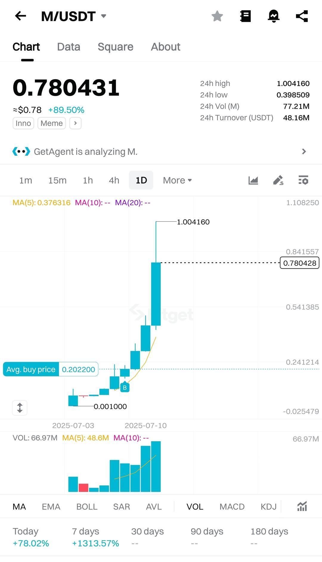Switch to the Data tab

pos(69,47)
